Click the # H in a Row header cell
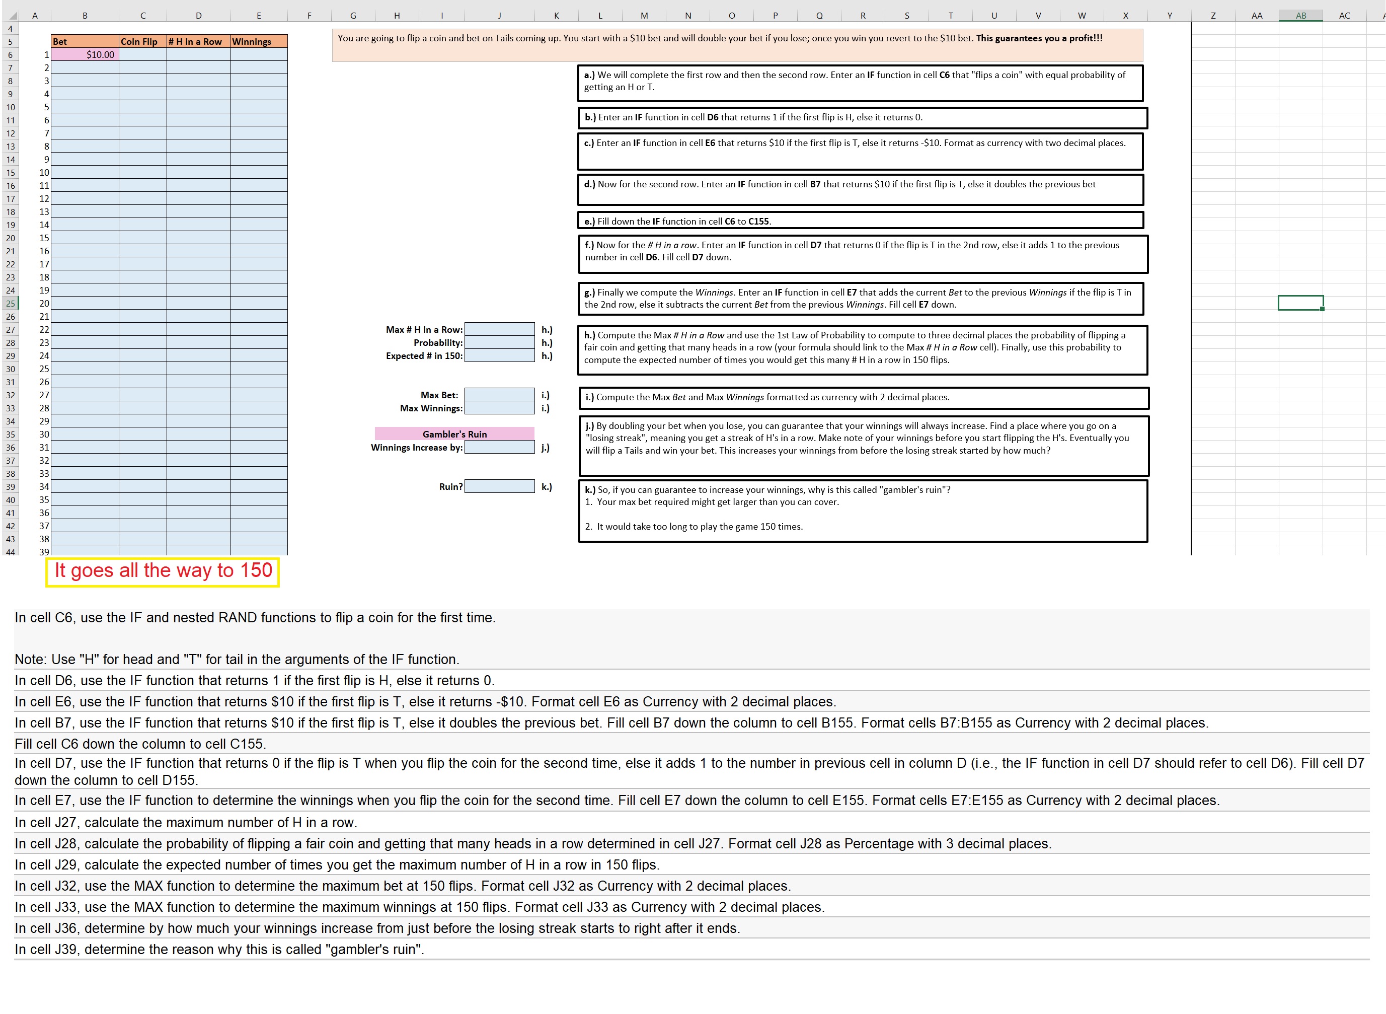This screenshot has width=1386, height=1014. click(x=198, y=41)
